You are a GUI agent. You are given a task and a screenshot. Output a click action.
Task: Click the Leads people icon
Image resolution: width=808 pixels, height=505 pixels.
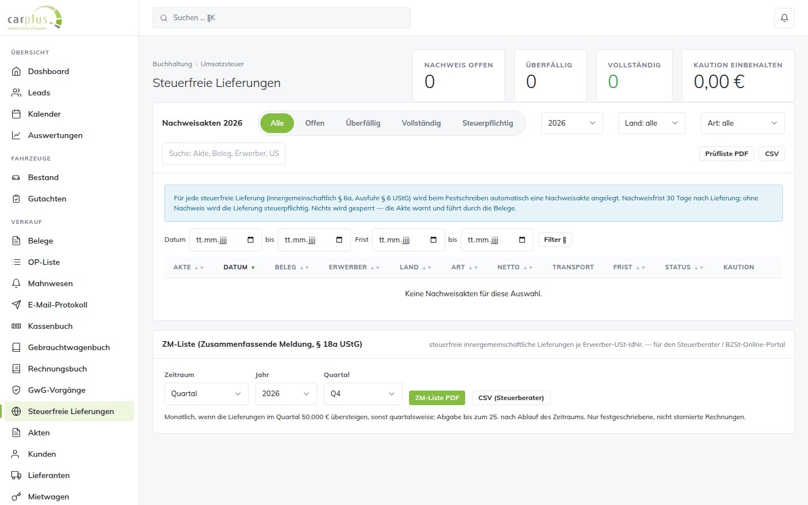(x=16, y=93)
